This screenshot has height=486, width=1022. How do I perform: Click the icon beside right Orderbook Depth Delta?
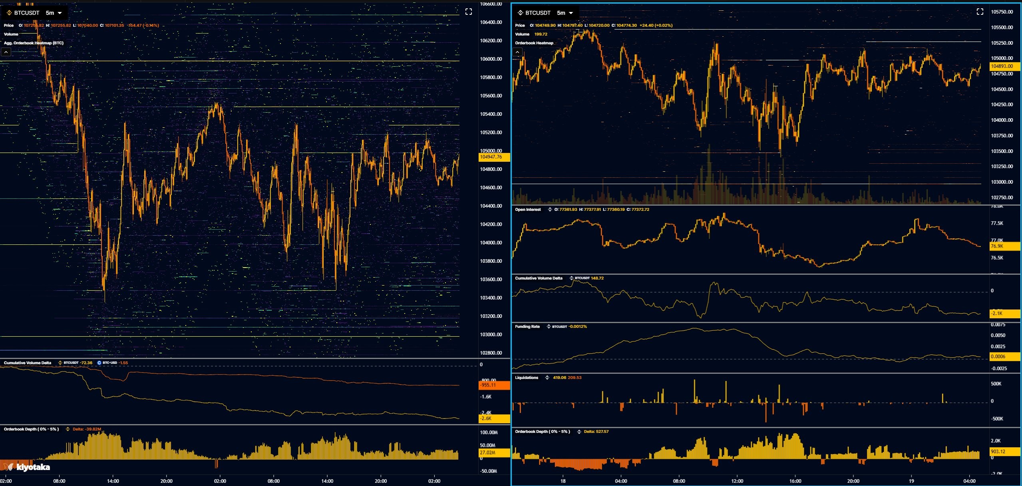(x=579, y=432)
